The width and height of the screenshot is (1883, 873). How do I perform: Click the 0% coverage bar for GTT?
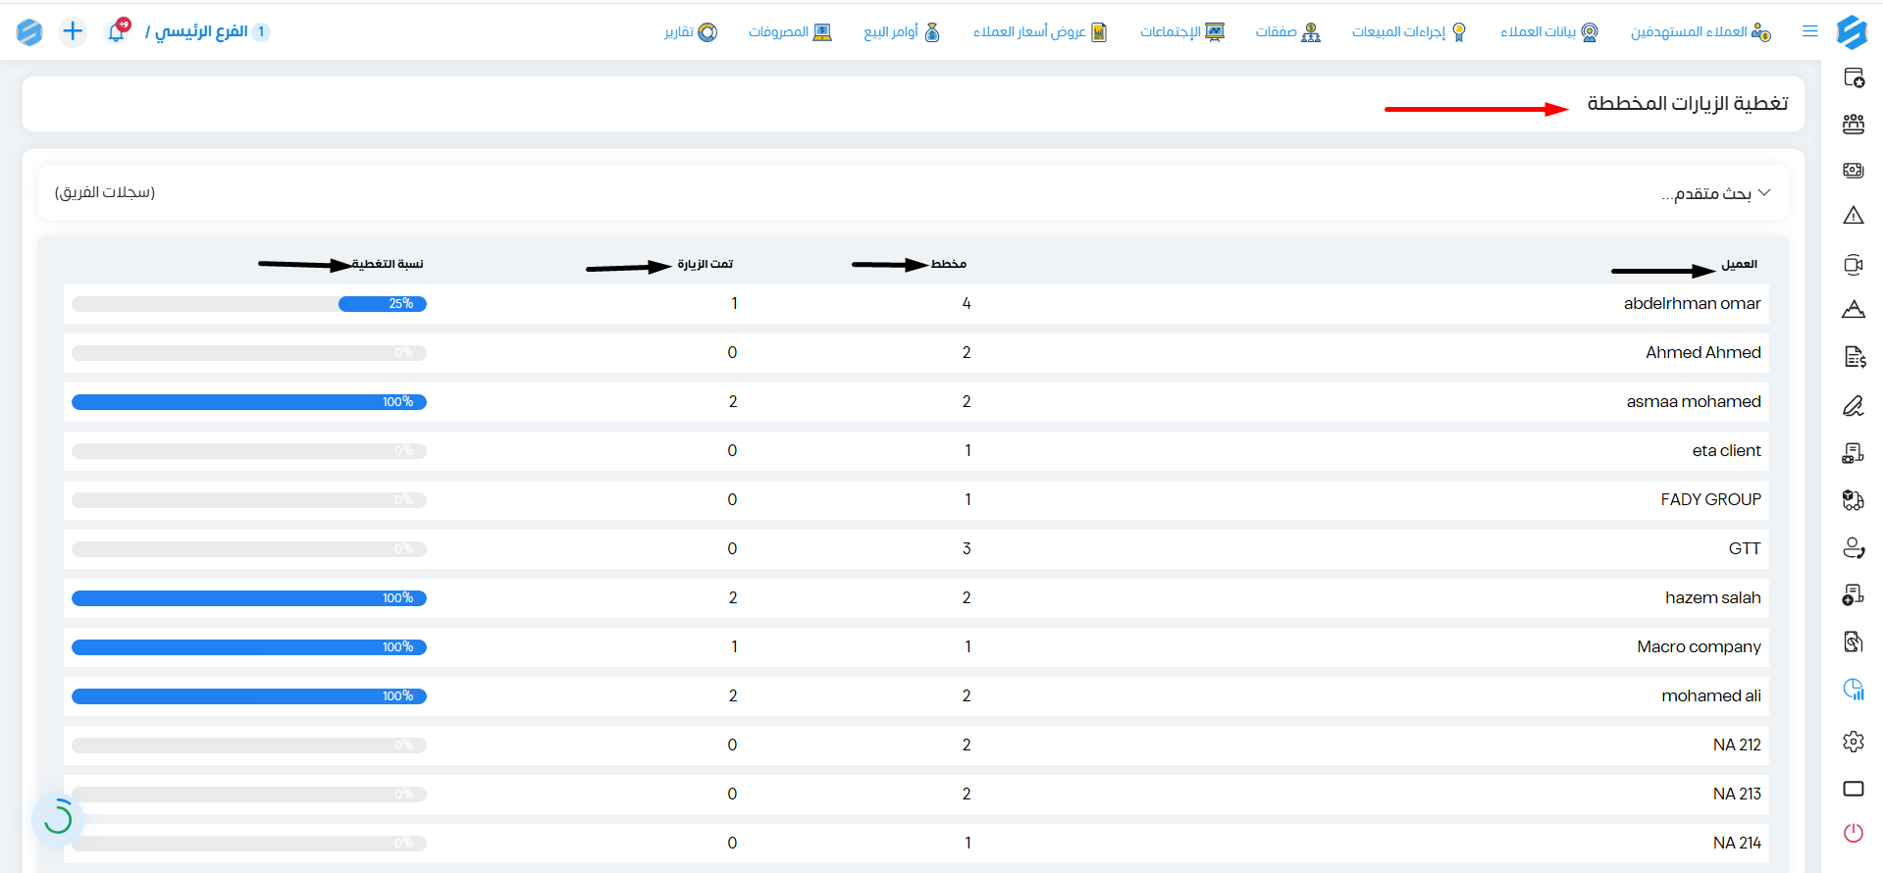(249, 549)
